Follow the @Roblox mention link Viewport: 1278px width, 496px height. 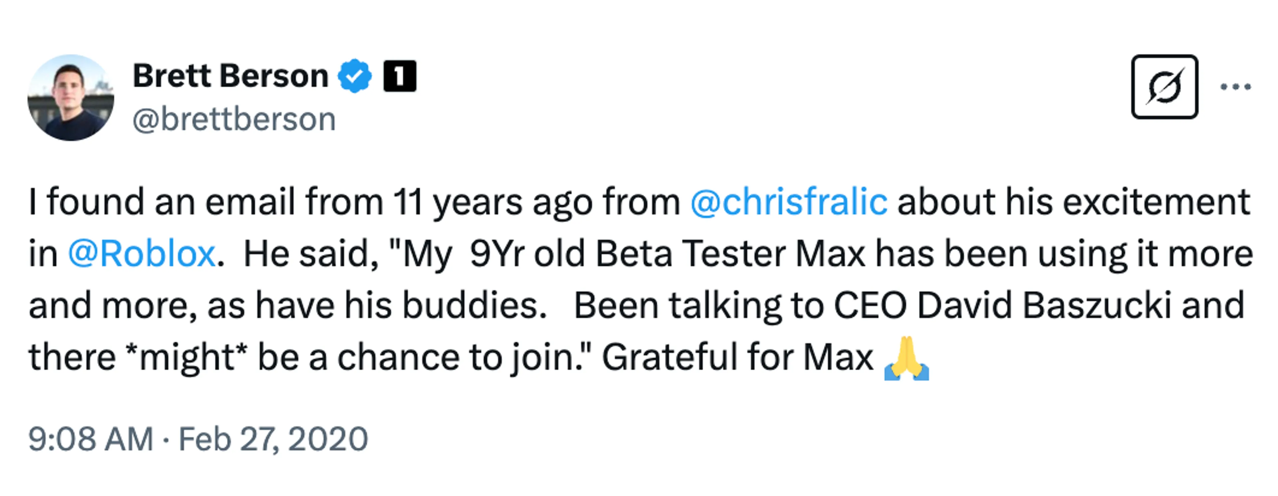[142, 254]
